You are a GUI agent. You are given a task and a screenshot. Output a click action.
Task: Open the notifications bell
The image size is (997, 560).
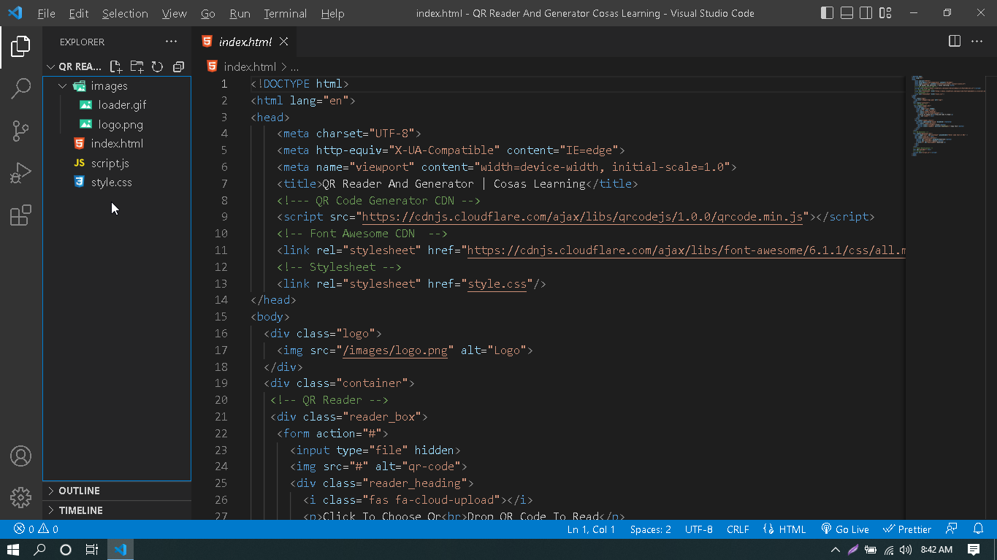coord(979,529)
